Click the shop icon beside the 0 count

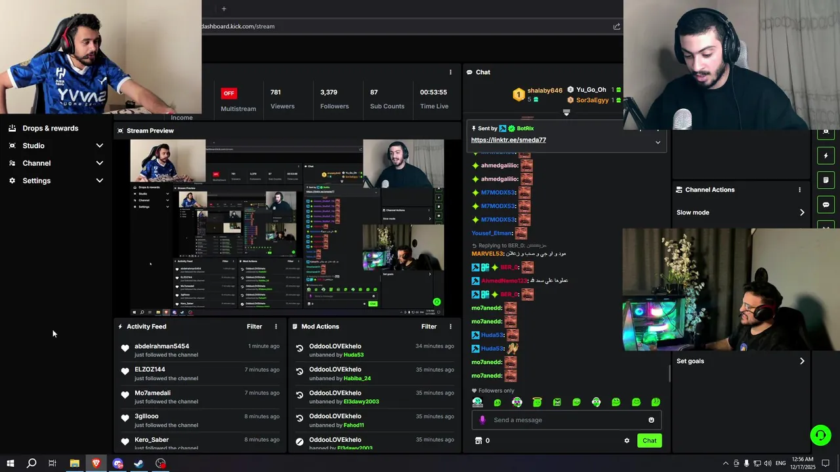pyautogui.click(x=478, y=441)
